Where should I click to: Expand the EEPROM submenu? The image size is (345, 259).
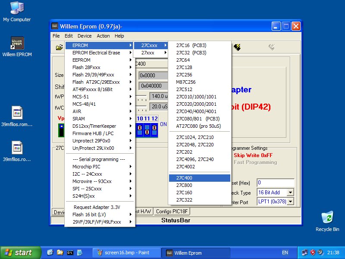[x=100, y=60]
